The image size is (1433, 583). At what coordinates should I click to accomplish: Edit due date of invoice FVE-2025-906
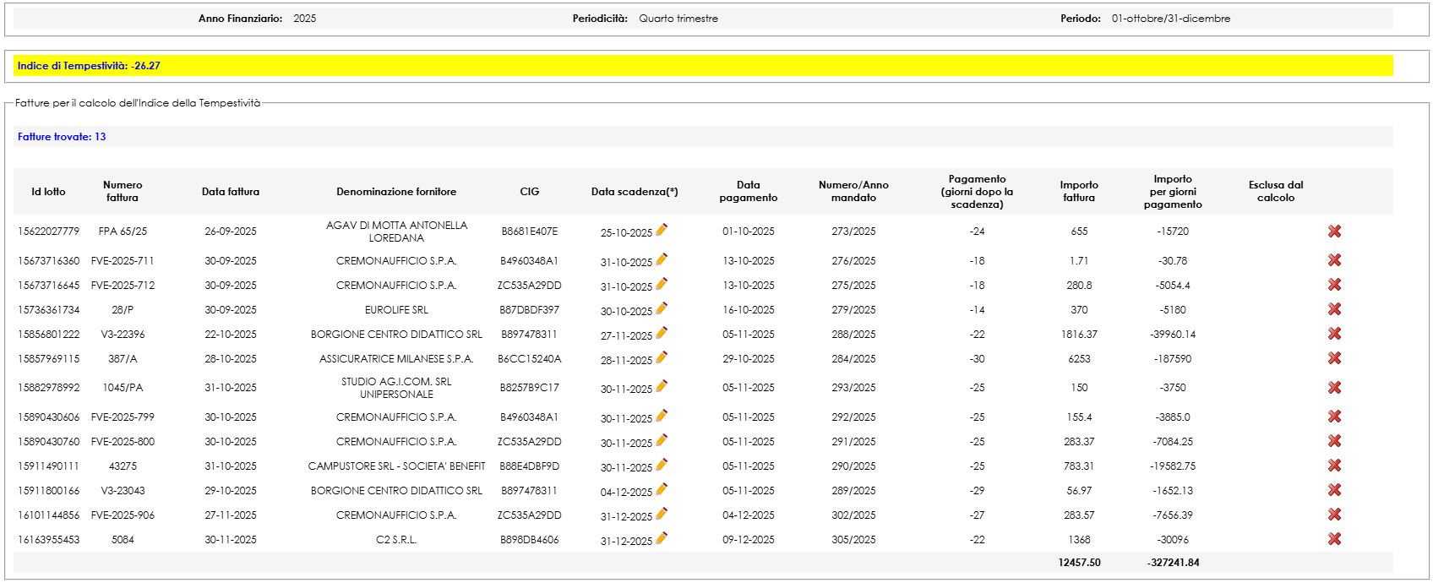pos(662,514)
